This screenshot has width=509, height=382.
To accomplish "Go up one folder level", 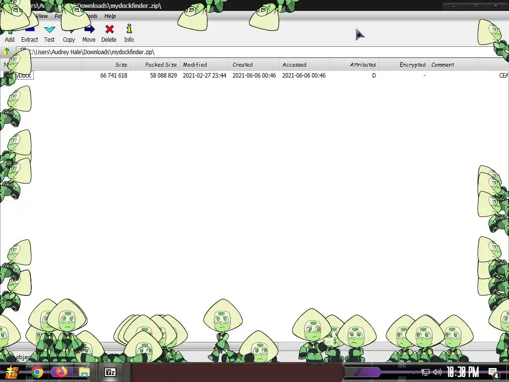I will [x=6, y=52].
